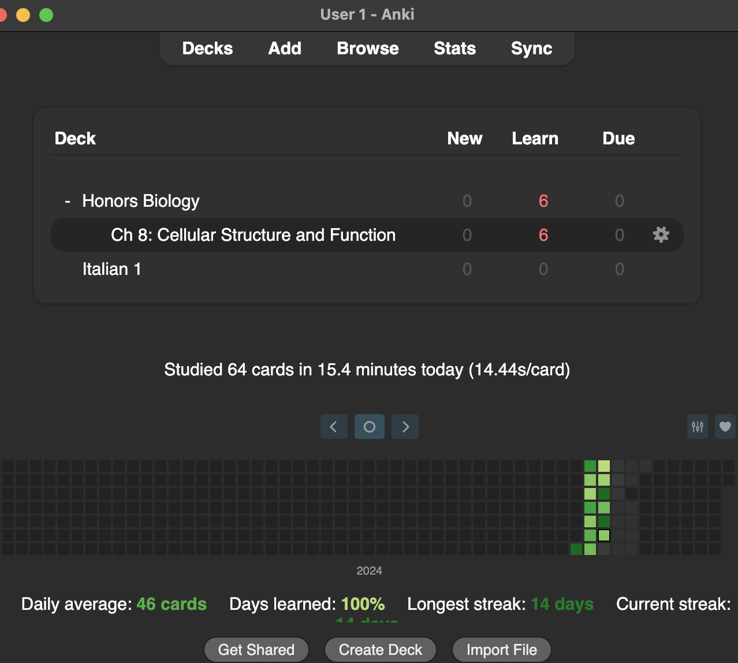Viewport: 738px width, 663px height.
Task: Click the Import File button
Action: [x=502, y=650]
